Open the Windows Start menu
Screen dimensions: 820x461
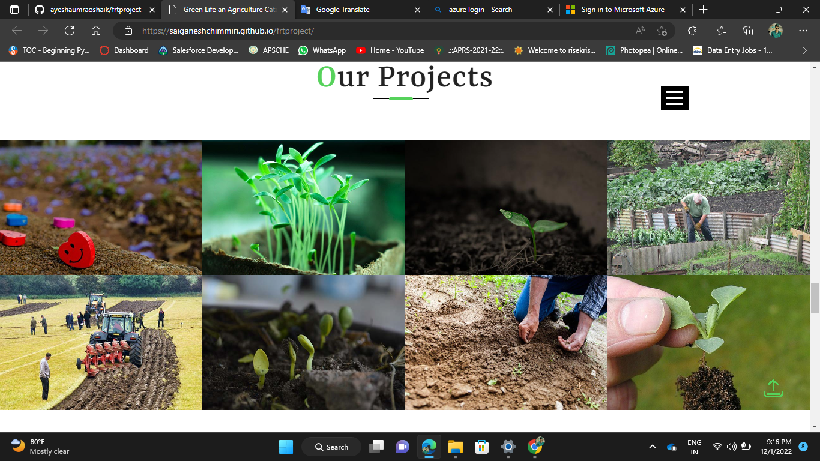coord(286,447)
